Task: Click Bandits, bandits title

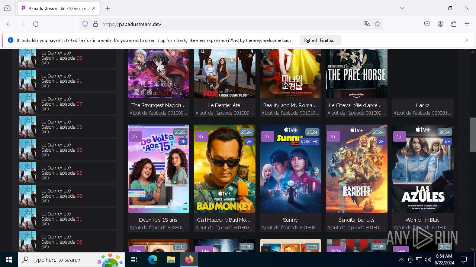Action: (x=357, y=220)
